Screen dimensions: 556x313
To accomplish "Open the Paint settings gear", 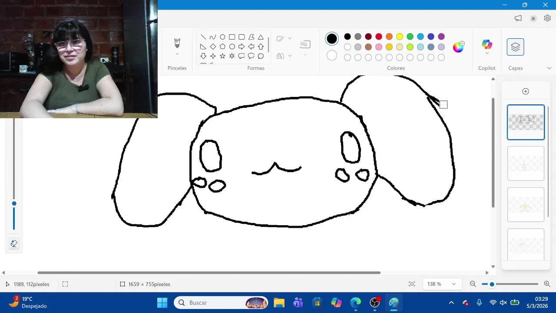I will pyautogui.click(x=547, y=18).
